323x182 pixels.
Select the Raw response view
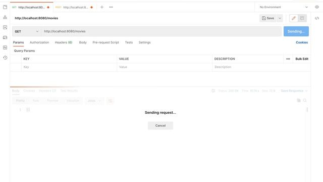(x=36, y=101)
